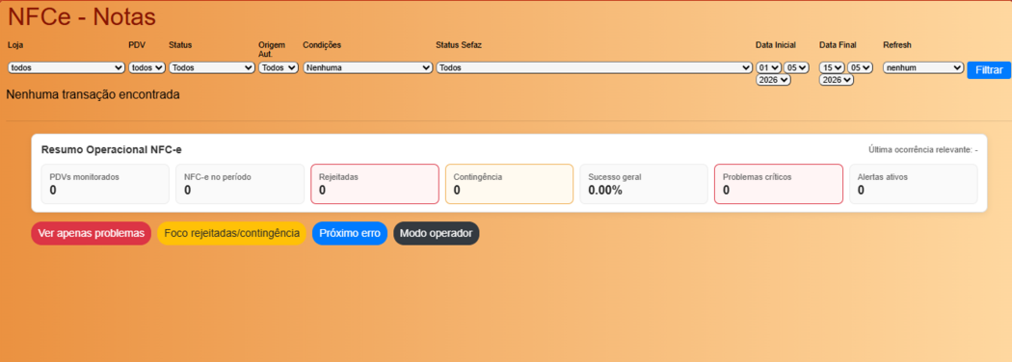Go to Próximo erro
The width and height of the screenshot is (1012, 362).
(x=350, y=234)
